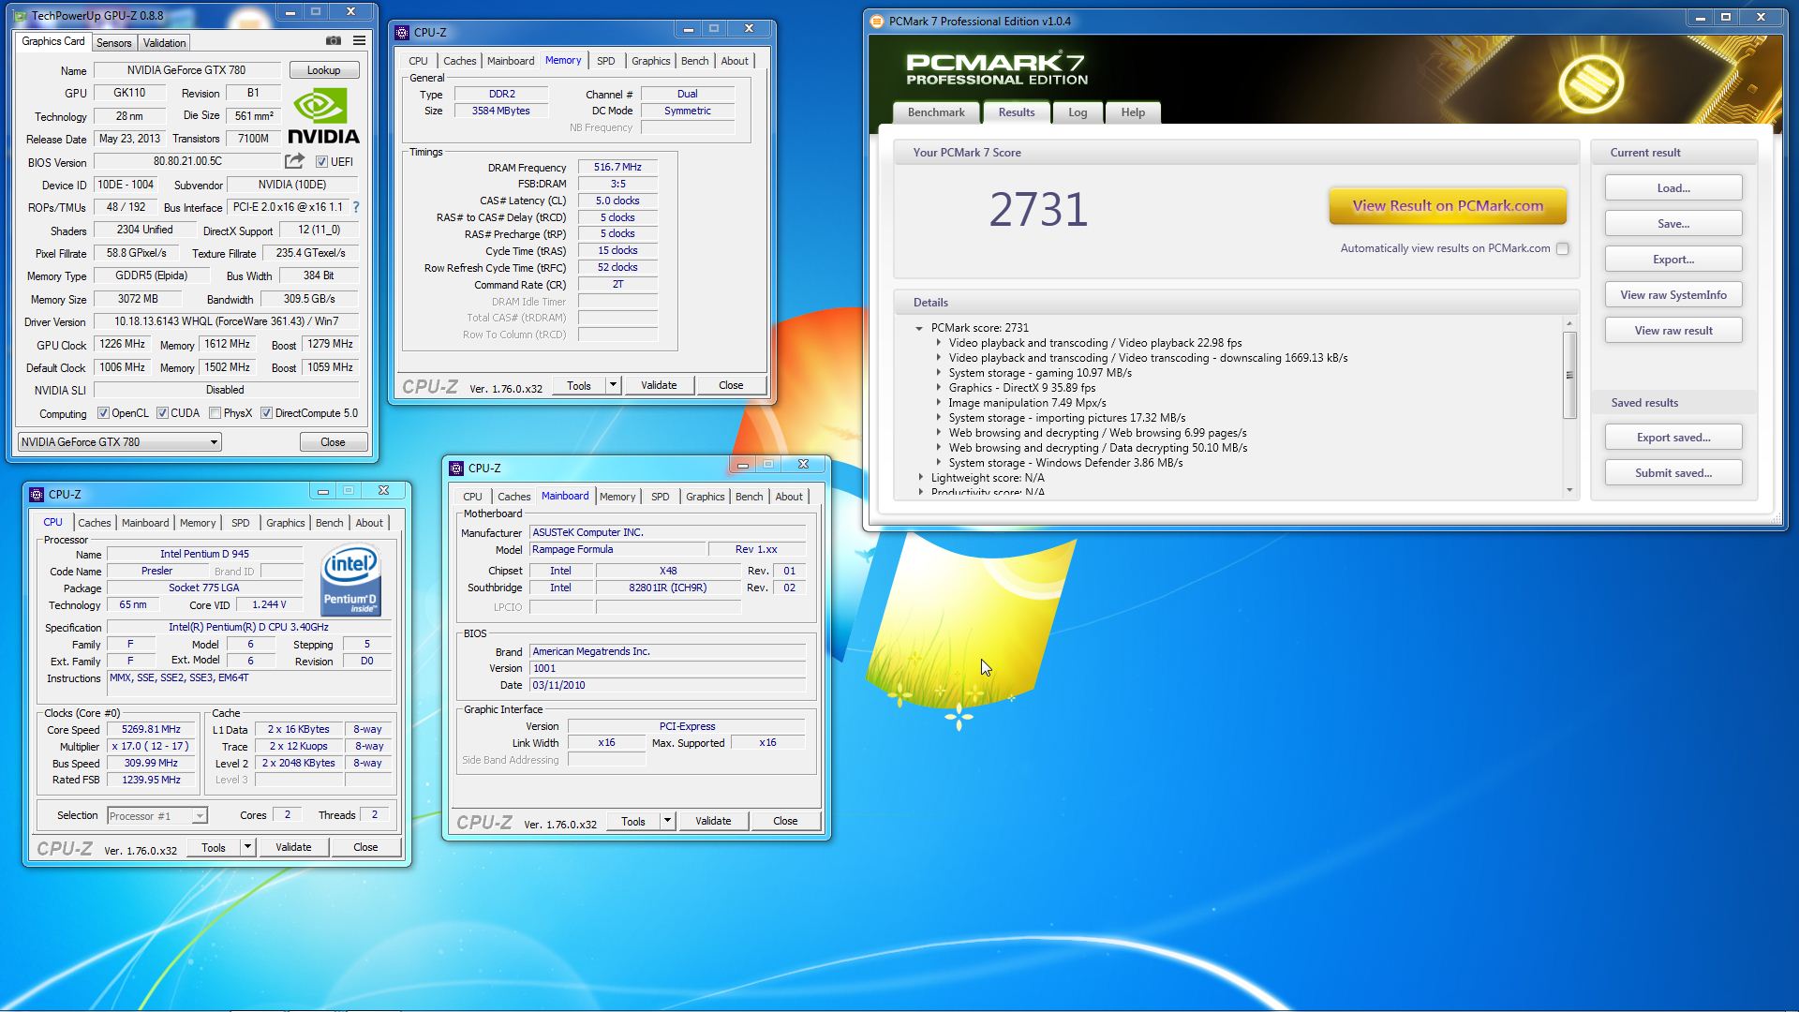This screenshot has height=1012, width=1799.
Task: Click the CPU-Z Memory window title icon
Action: 402,32
